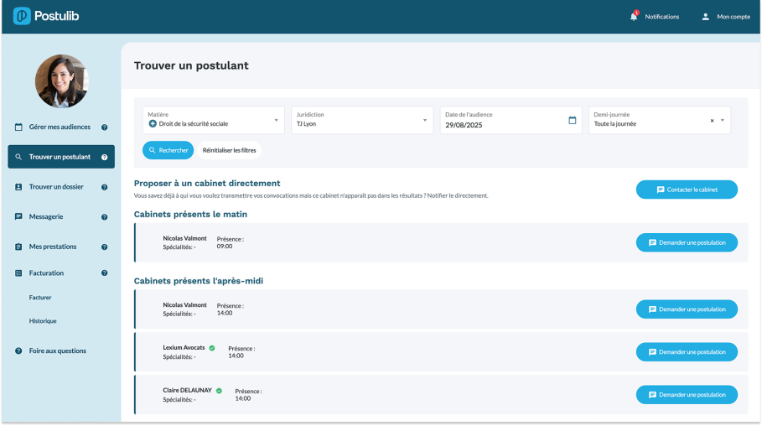Expand the Matière dropdown
The width and height of the screenshot is (762, 426).
[x=277, y=121]
